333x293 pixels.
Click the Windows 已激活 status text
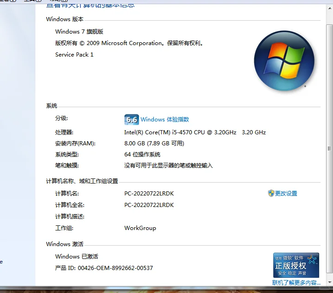tap(76, 257)
